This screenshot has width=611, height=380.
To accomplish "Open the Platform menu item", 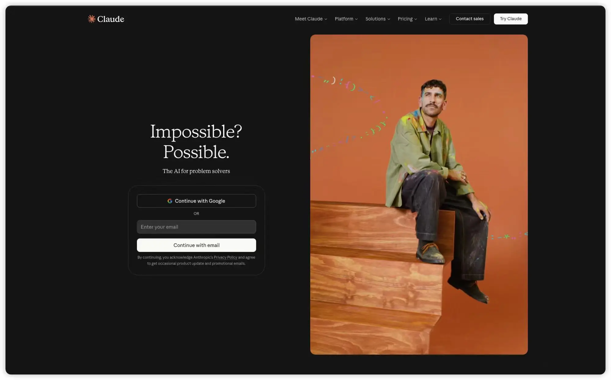I will 346,19.
